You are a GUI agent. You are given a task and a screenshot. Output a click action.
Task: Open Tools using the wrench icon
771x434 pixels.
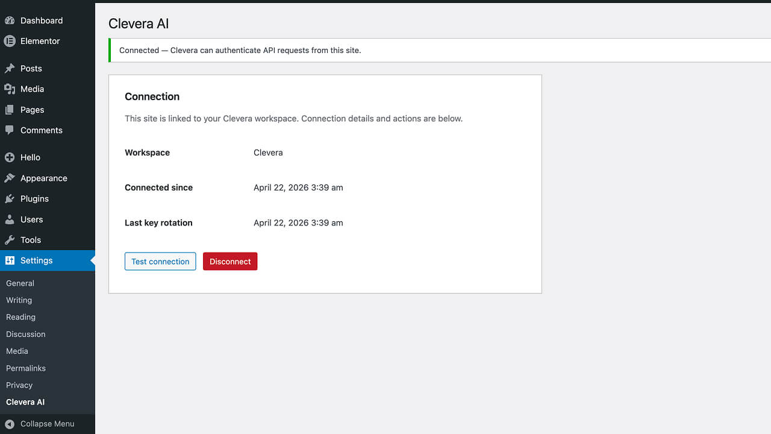coord(10,239)
